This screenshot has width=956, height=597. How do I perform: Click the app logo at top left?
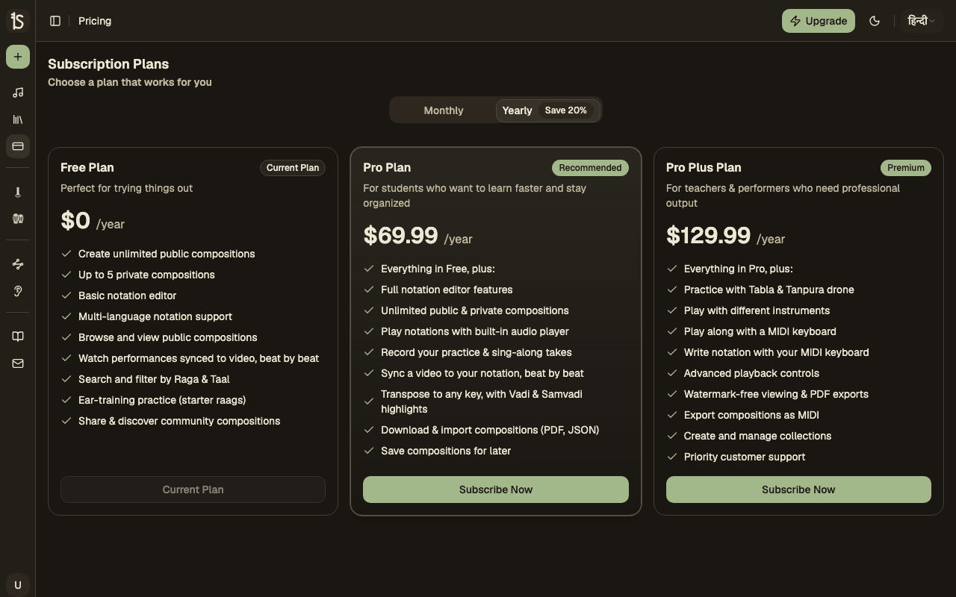pyautogui.click(x=18, y=21)
